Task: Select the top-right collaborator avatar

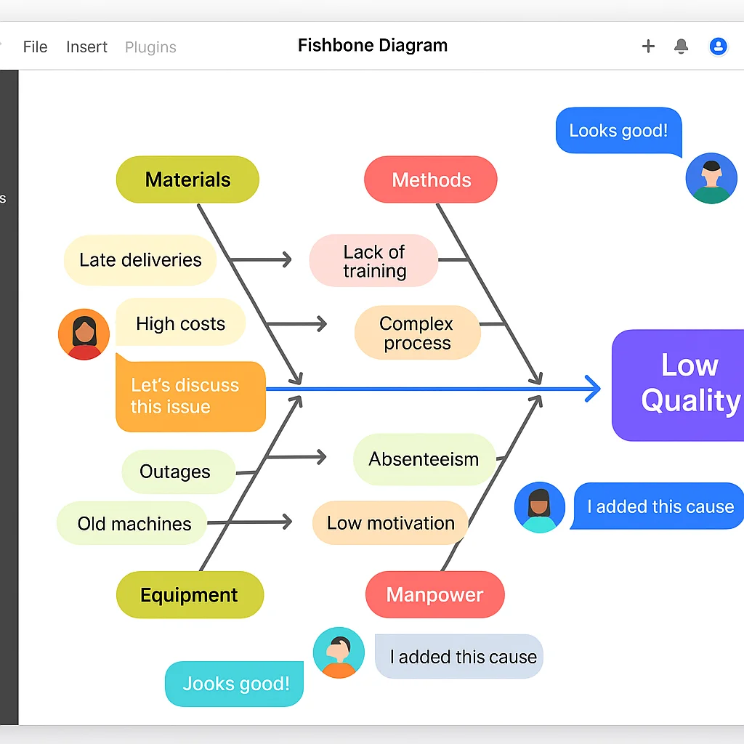Action: coord(711,178)
